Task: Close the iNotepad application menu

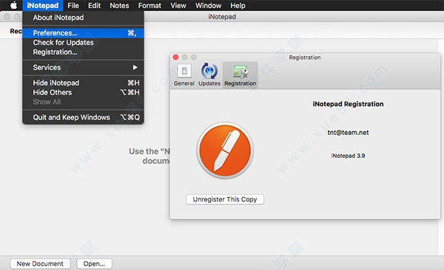Action: coord(43,5)
